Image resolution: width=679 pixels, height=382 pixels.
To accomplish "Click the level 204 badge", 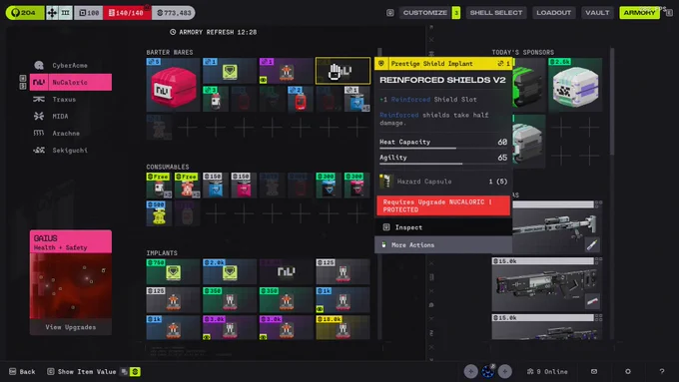I will [x=25, y=13].
